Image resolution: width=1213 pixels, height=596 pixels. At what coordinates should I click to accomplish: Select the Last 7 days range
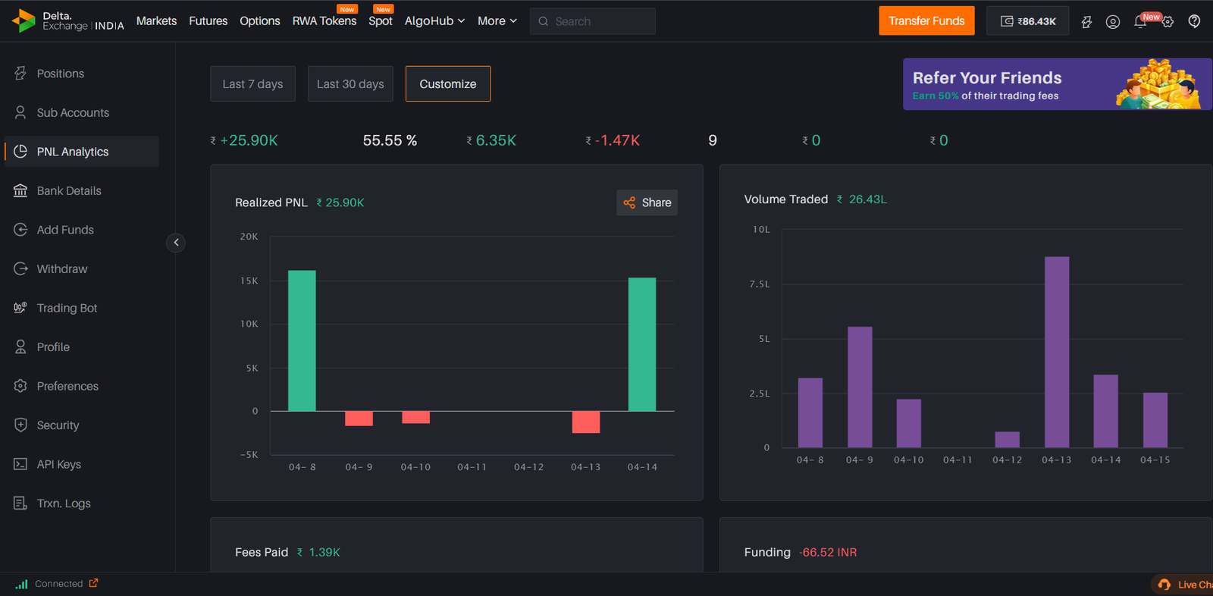(x=252, y=84)
